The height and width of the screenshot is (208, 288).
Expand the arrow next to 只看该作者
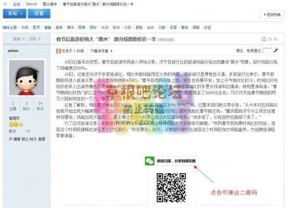click(x=111, y=51)
